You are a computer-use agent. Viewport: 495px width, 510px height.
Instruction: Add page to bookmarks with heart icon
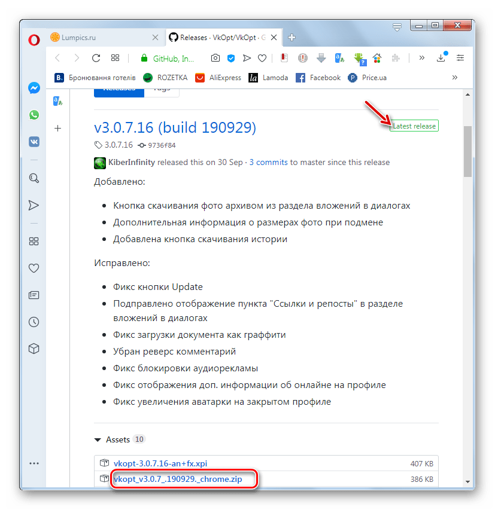[x=262, y=58]
